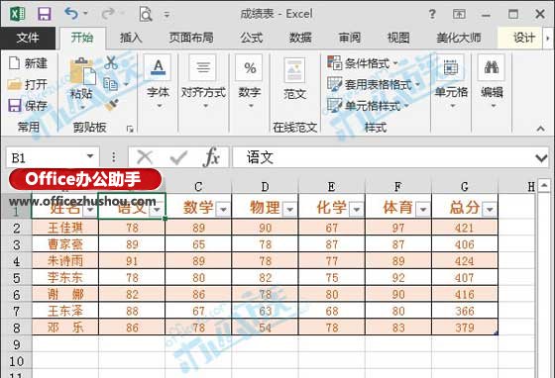555x378 pixels.
Task: Click 打开 to open a file
Action: click(28, 84)
